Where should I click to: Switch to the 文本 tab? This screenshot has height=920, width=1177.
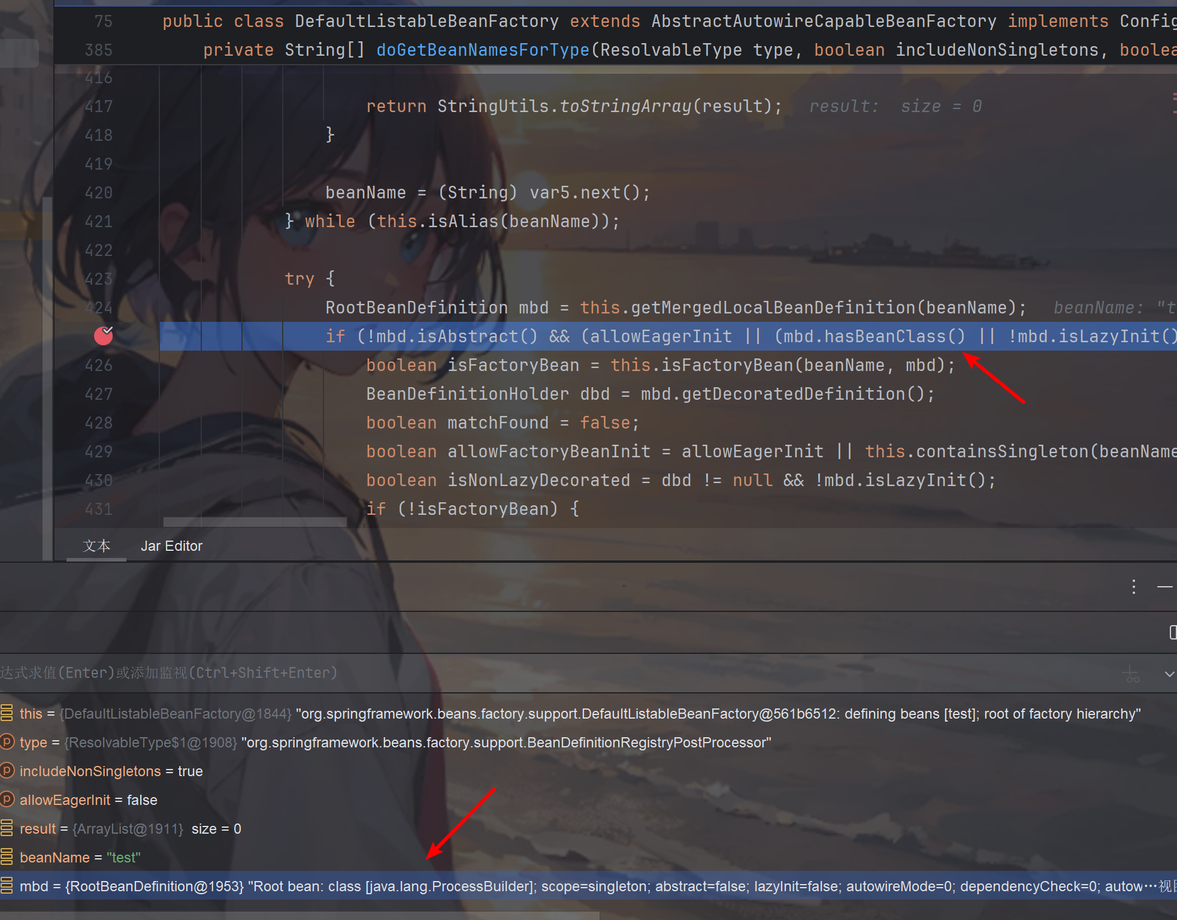96,546
